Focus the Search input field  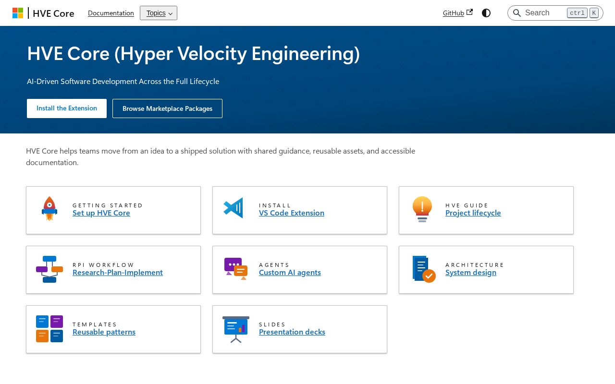(555, 13)
